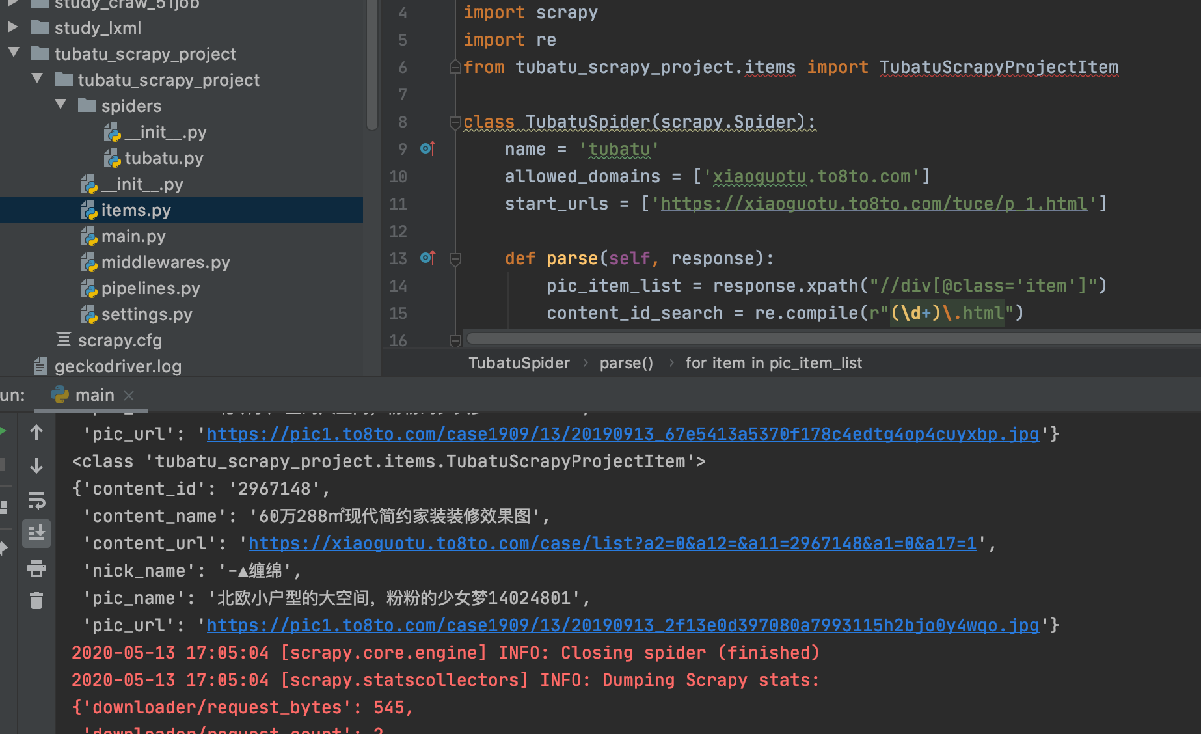Collapse the inner tubatu_scrapy_project folder
The image size is (1201, 734).
(37, 79)
